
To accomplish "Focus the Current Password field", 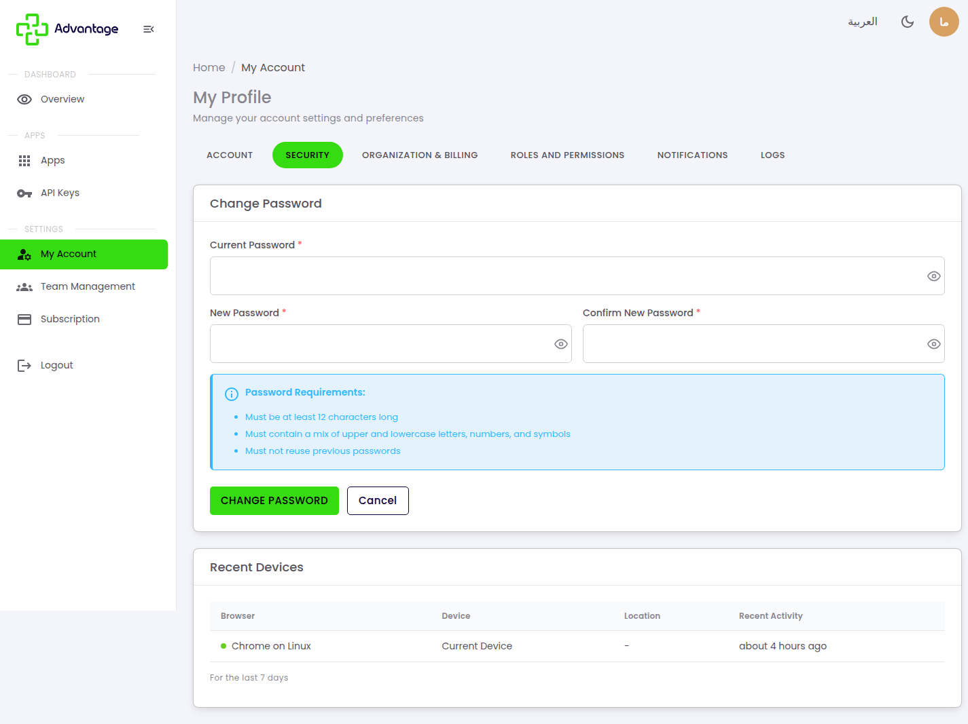I will point(577,276).
